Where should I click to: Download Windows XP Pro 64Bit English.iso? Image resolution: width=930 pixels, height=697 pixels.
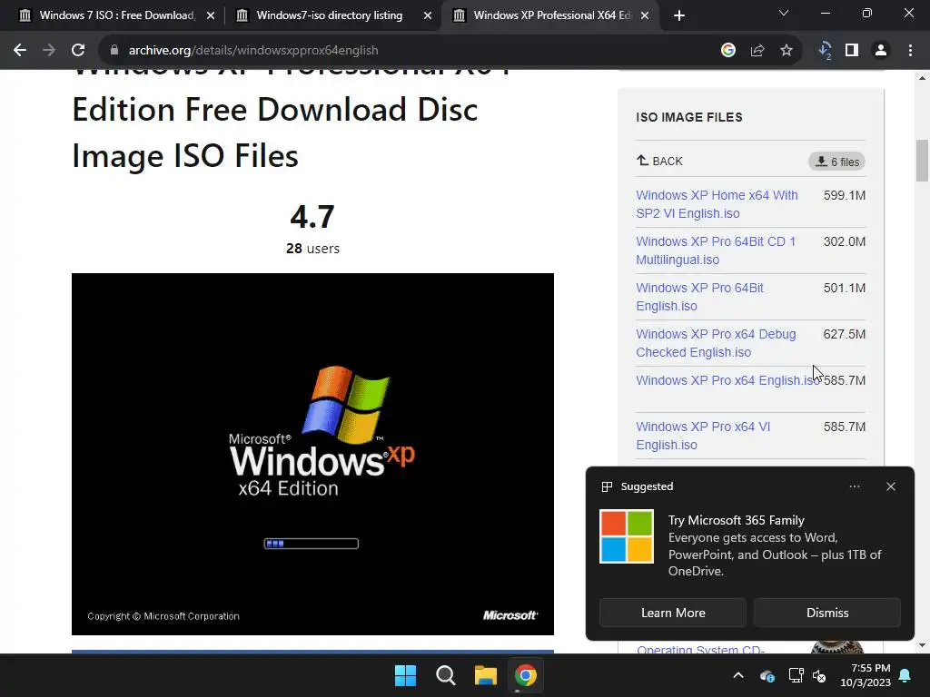(x=699, y=297)
